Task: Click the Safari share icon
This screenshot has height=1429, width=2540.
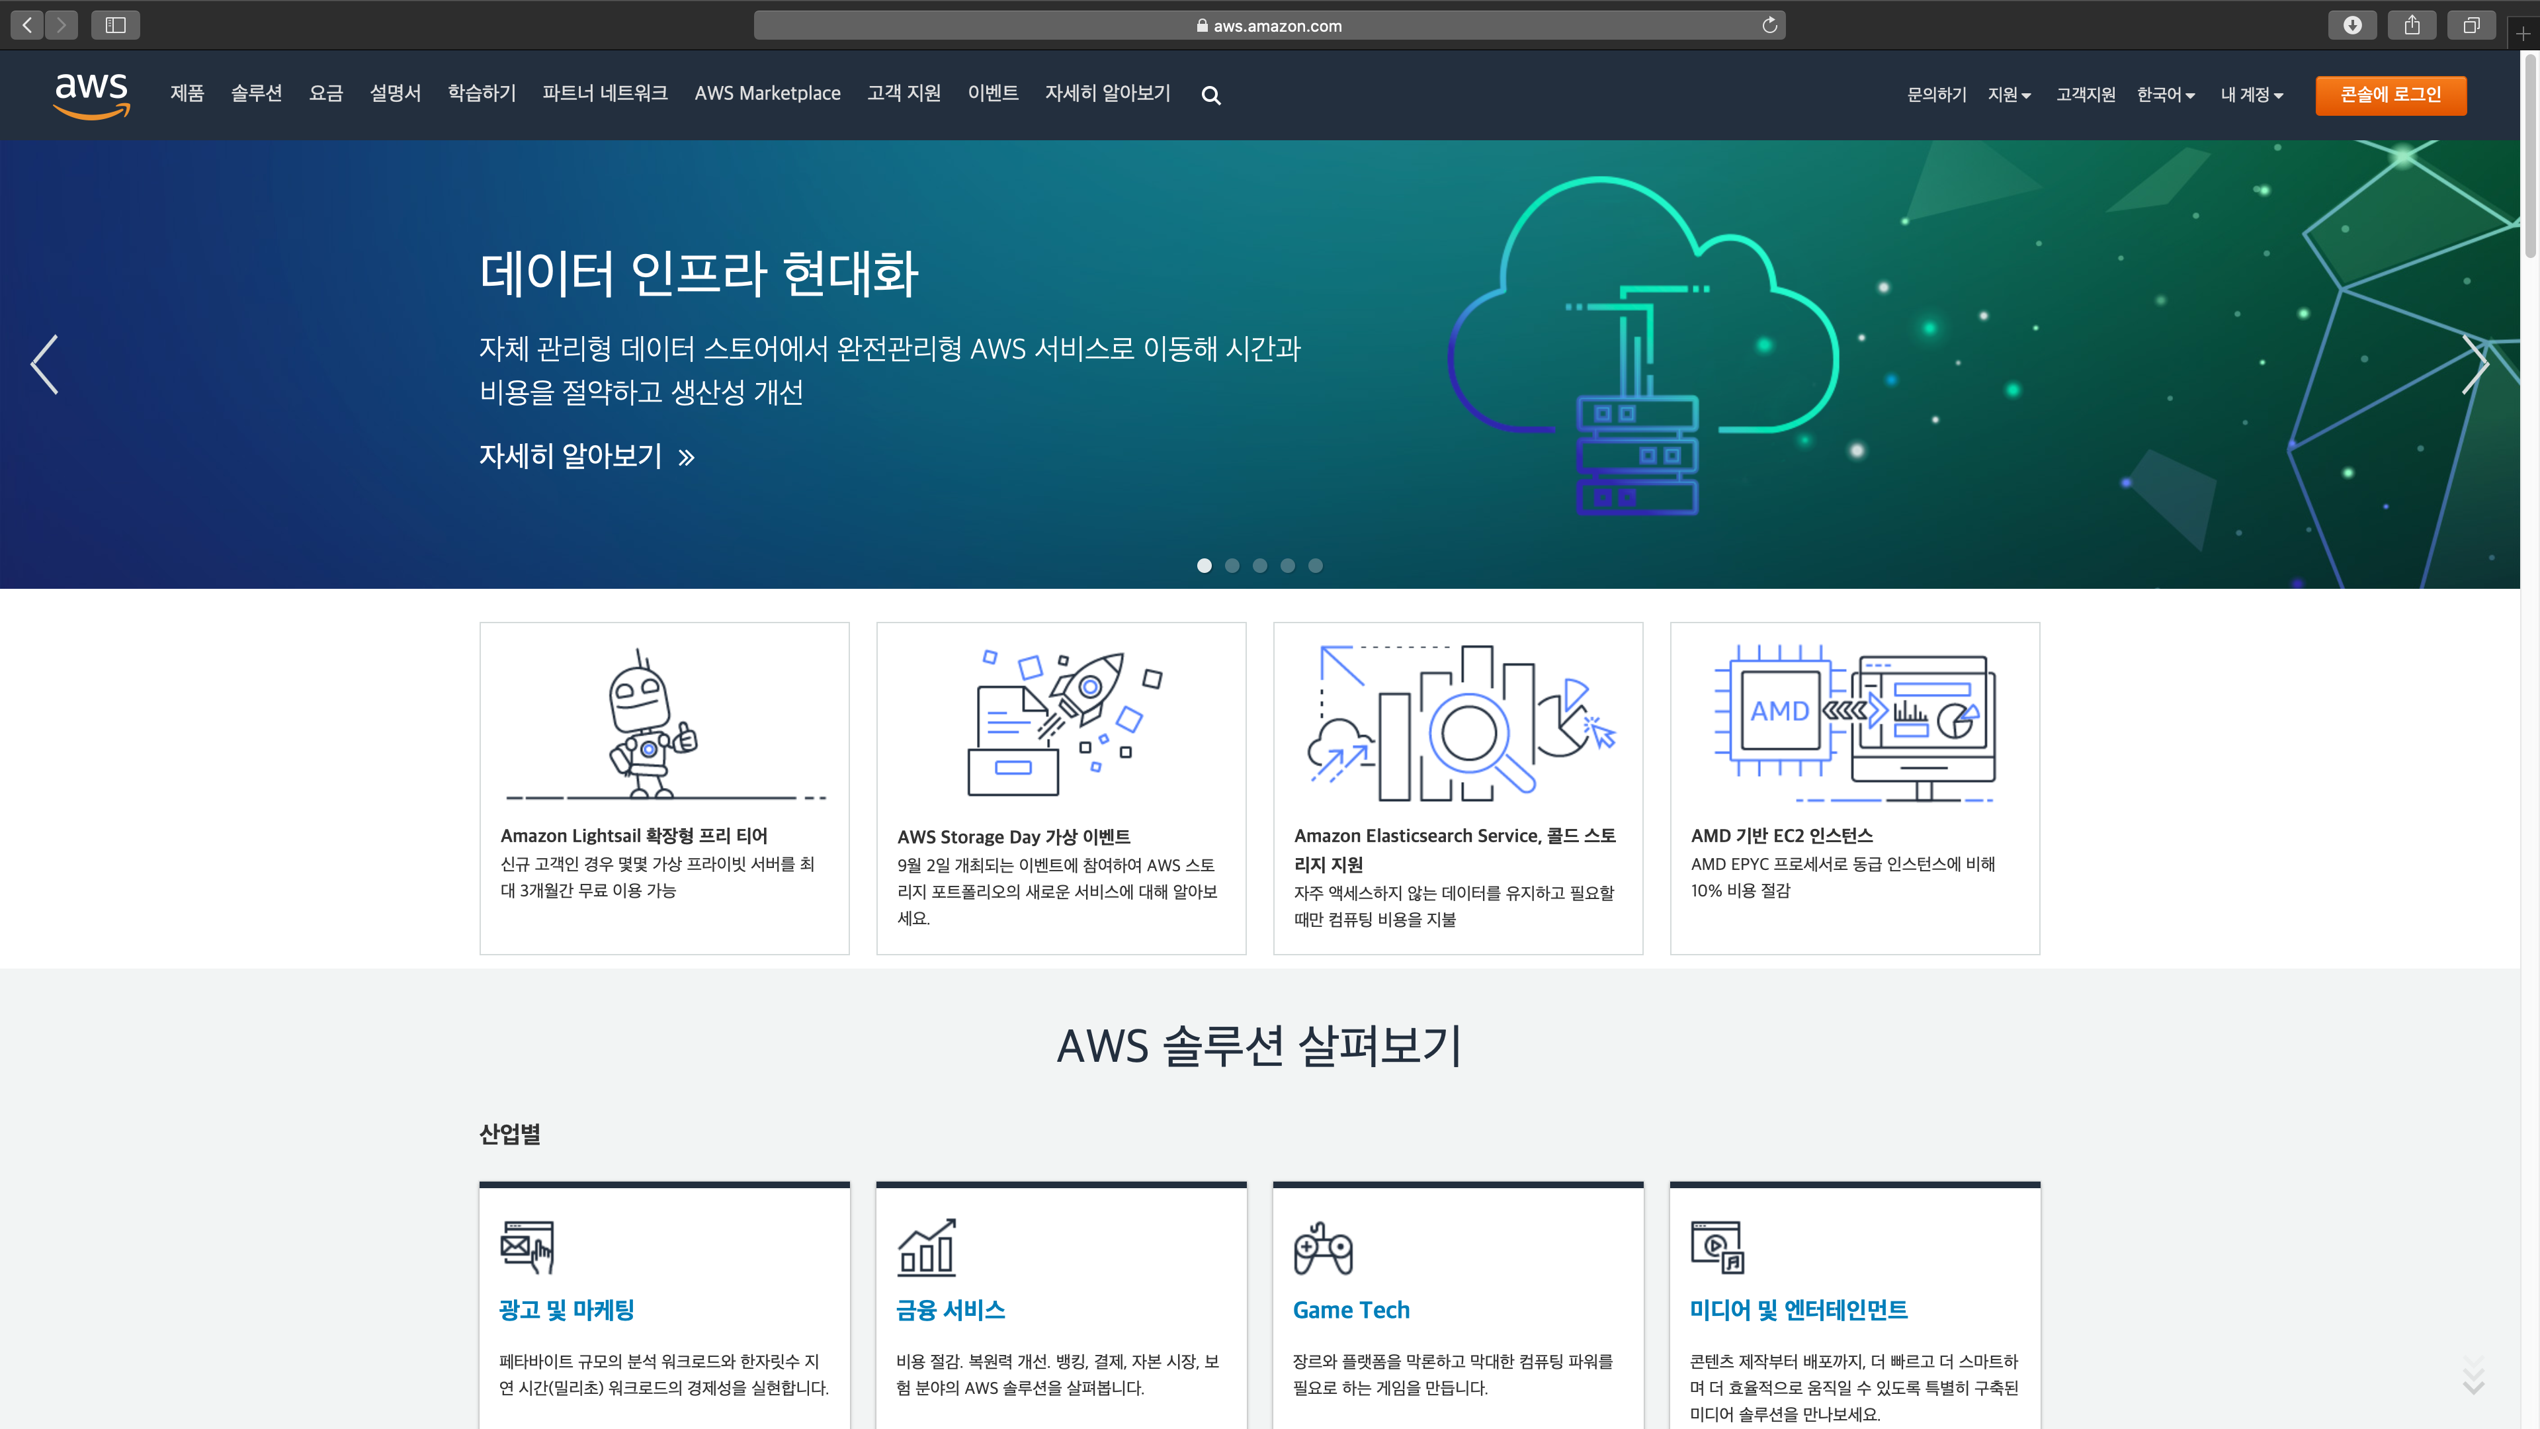Action: [2412, 26]
